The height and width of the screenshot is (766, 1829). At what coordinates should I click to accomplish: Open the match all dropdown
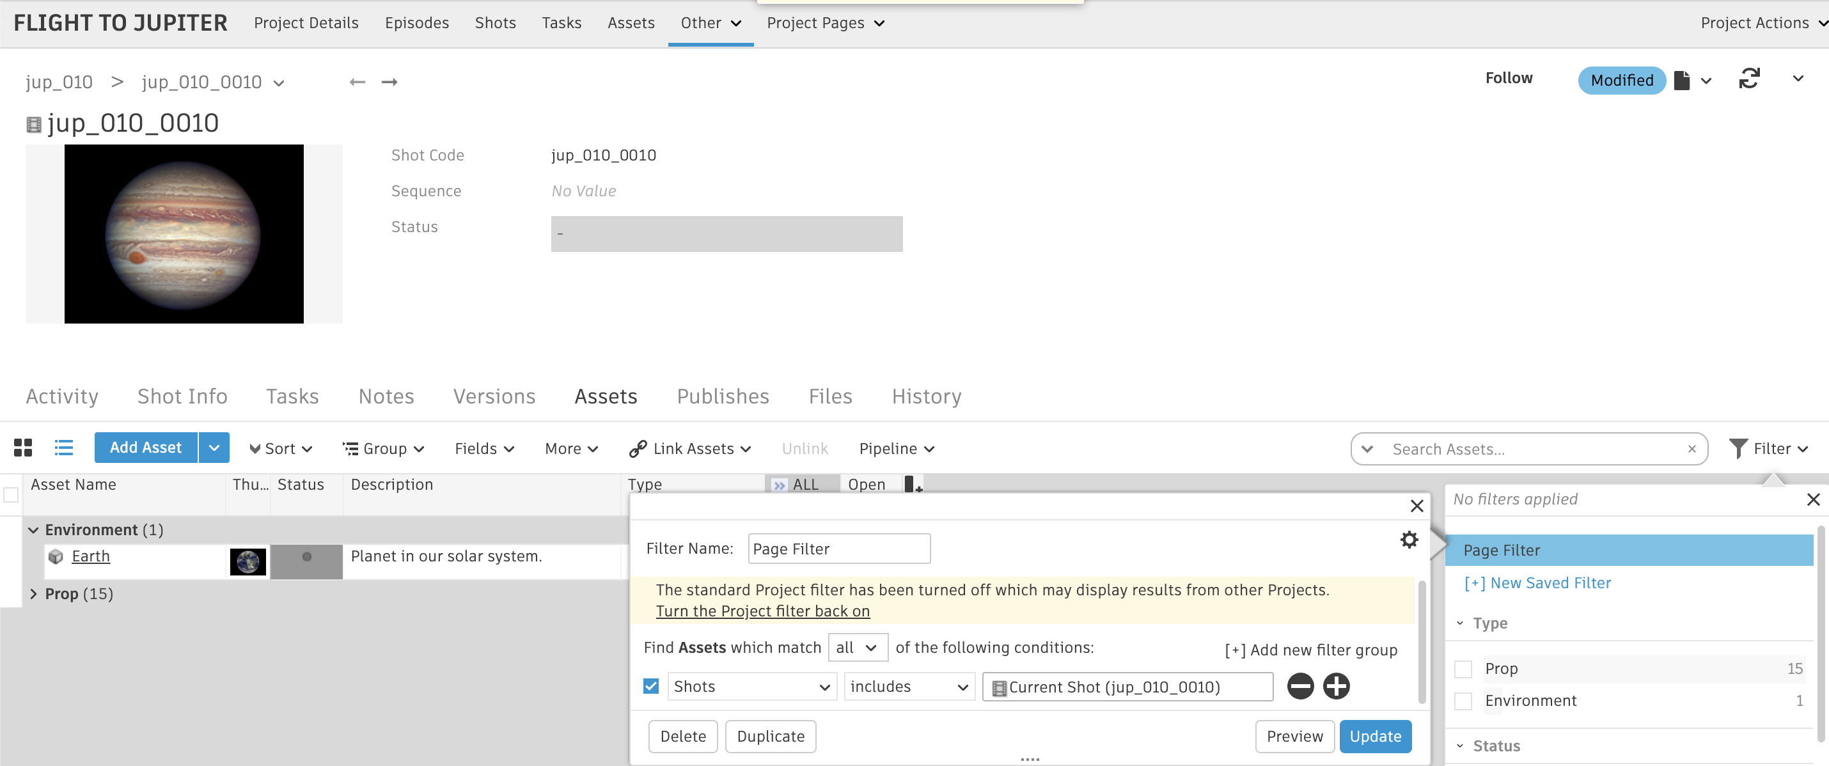[857, 648]
